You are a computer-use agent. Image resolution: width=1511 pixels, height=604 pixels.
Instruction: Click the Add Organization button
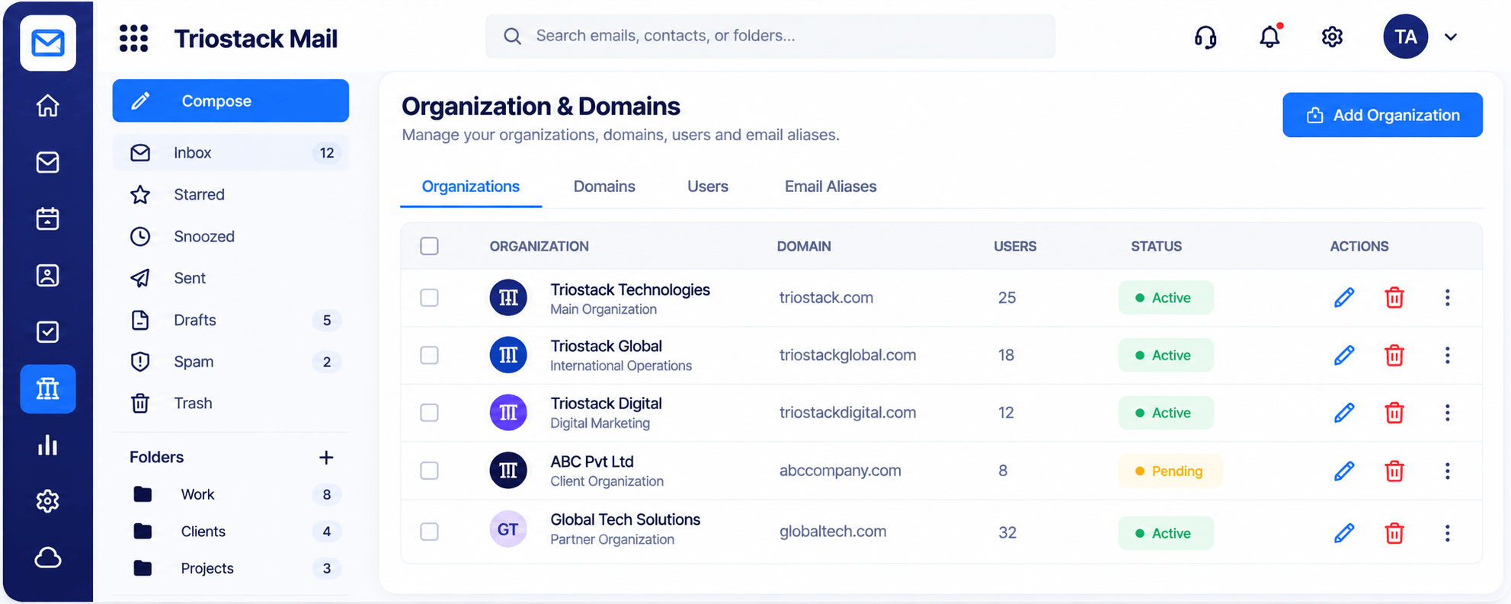pyautogui.click(x=1382, y=115)
